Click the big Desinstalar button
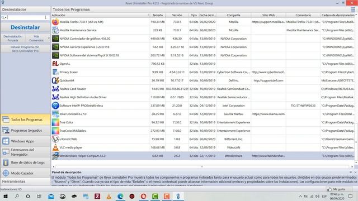The height and width of the screenshot is (201, 358). pyautogui.click(x=25, y=27)
